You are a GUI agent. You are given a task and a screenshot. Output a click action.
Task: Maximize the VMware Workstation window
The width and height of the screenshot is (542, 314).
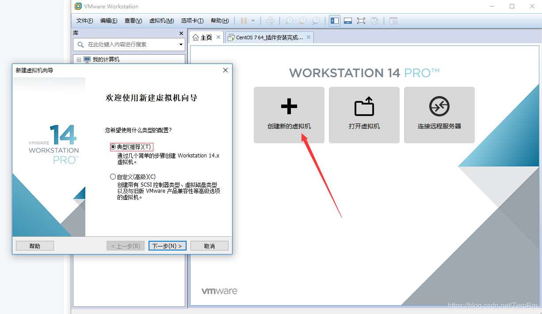(x=512, y=6)
